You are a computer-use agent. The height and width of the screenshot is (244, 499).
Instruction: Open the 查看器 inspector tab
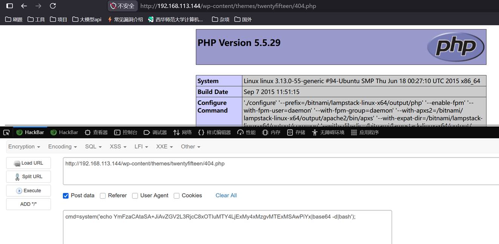point(96,132)
